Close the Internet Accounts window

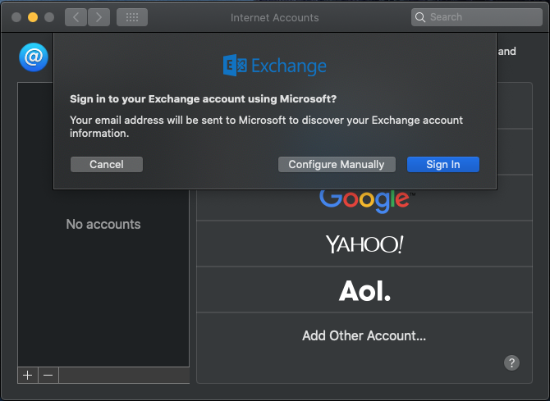coord(16,16)
